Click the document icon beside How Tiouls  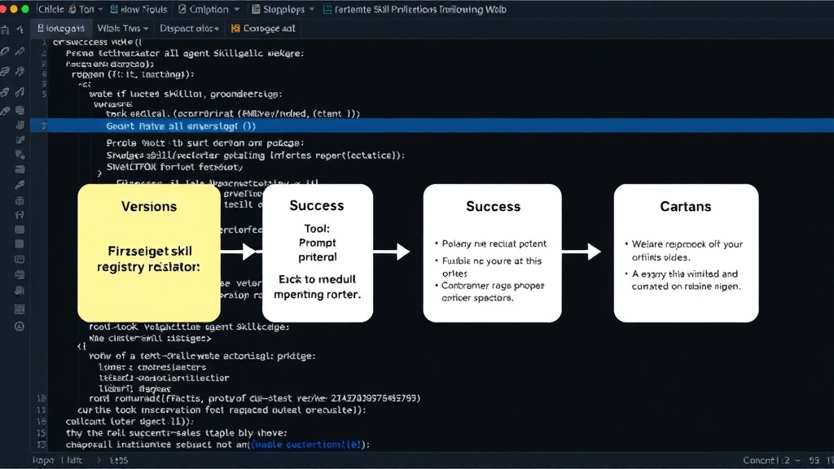[114, 9]
